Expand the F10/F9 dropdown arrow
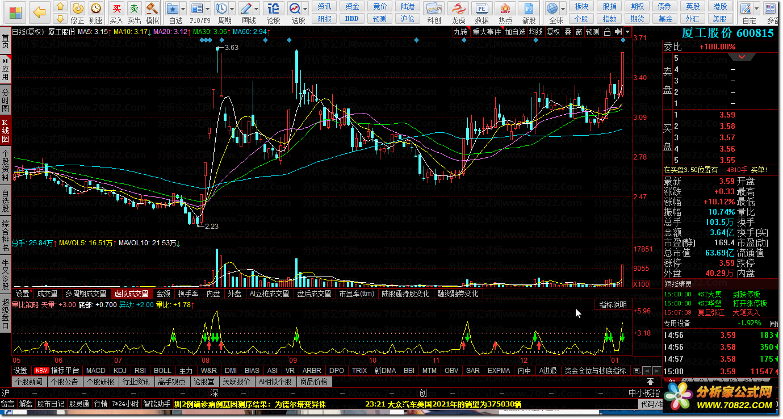 coord(208,9)
